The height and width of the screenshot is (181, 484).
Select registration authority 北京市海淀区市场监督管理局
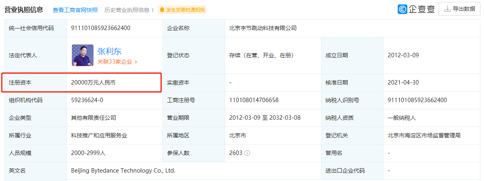[x=424, y=135]
